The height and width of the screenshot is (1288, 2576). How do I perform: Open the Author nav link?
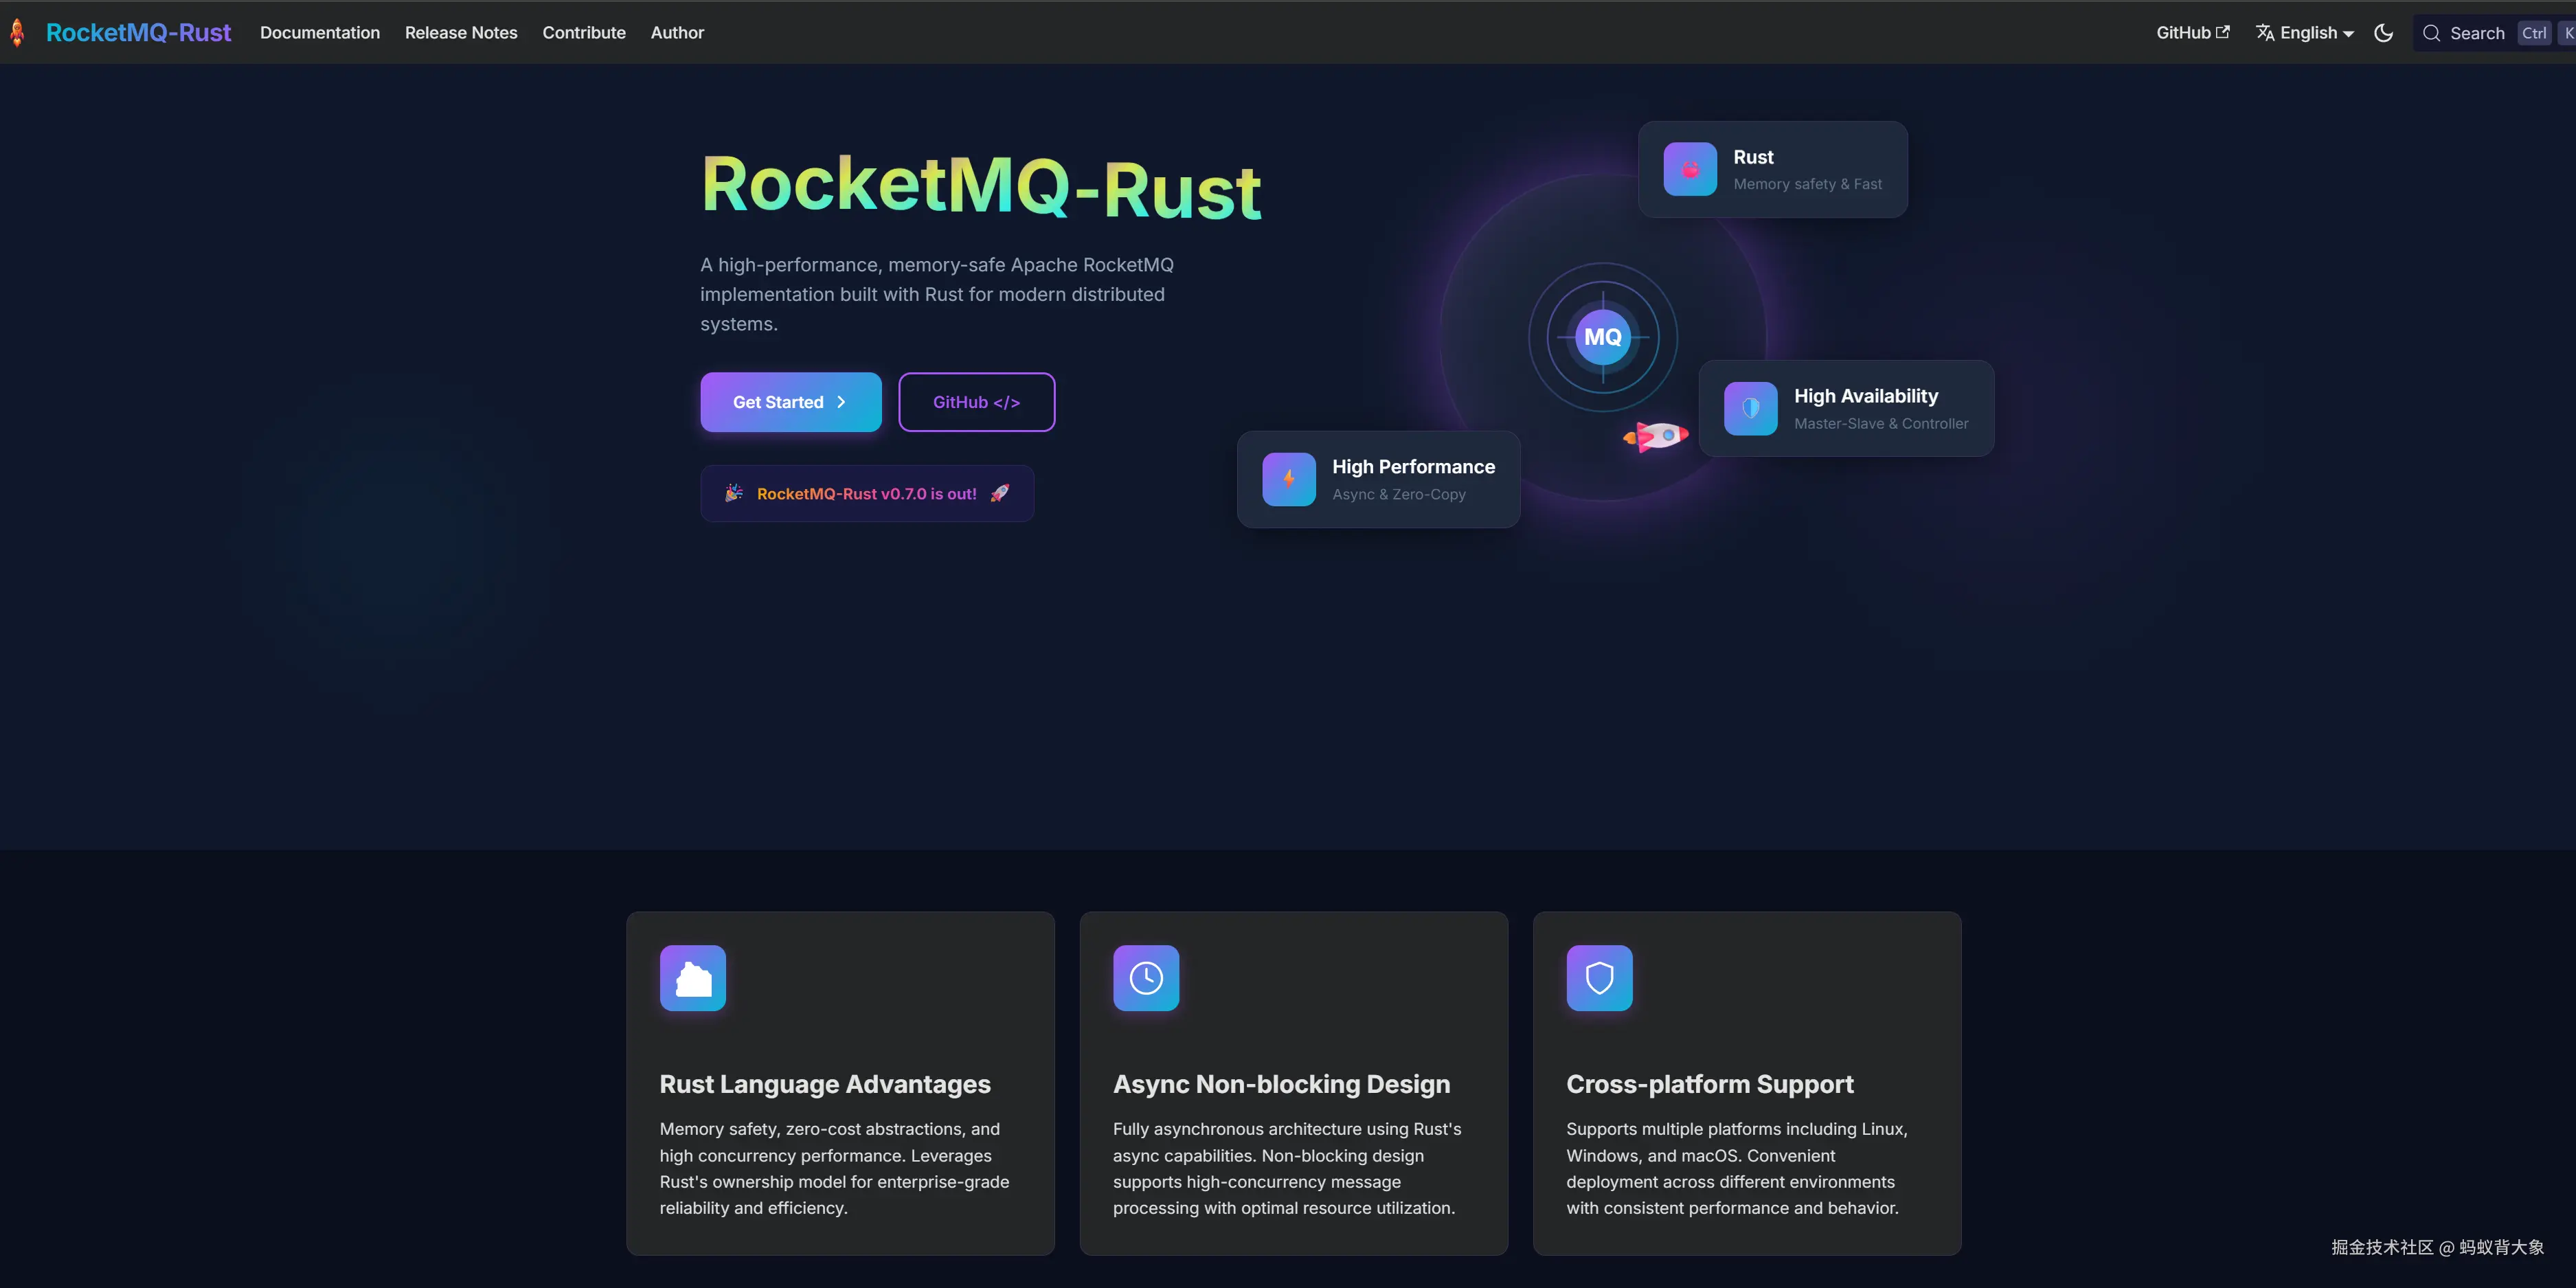point(677,33)
